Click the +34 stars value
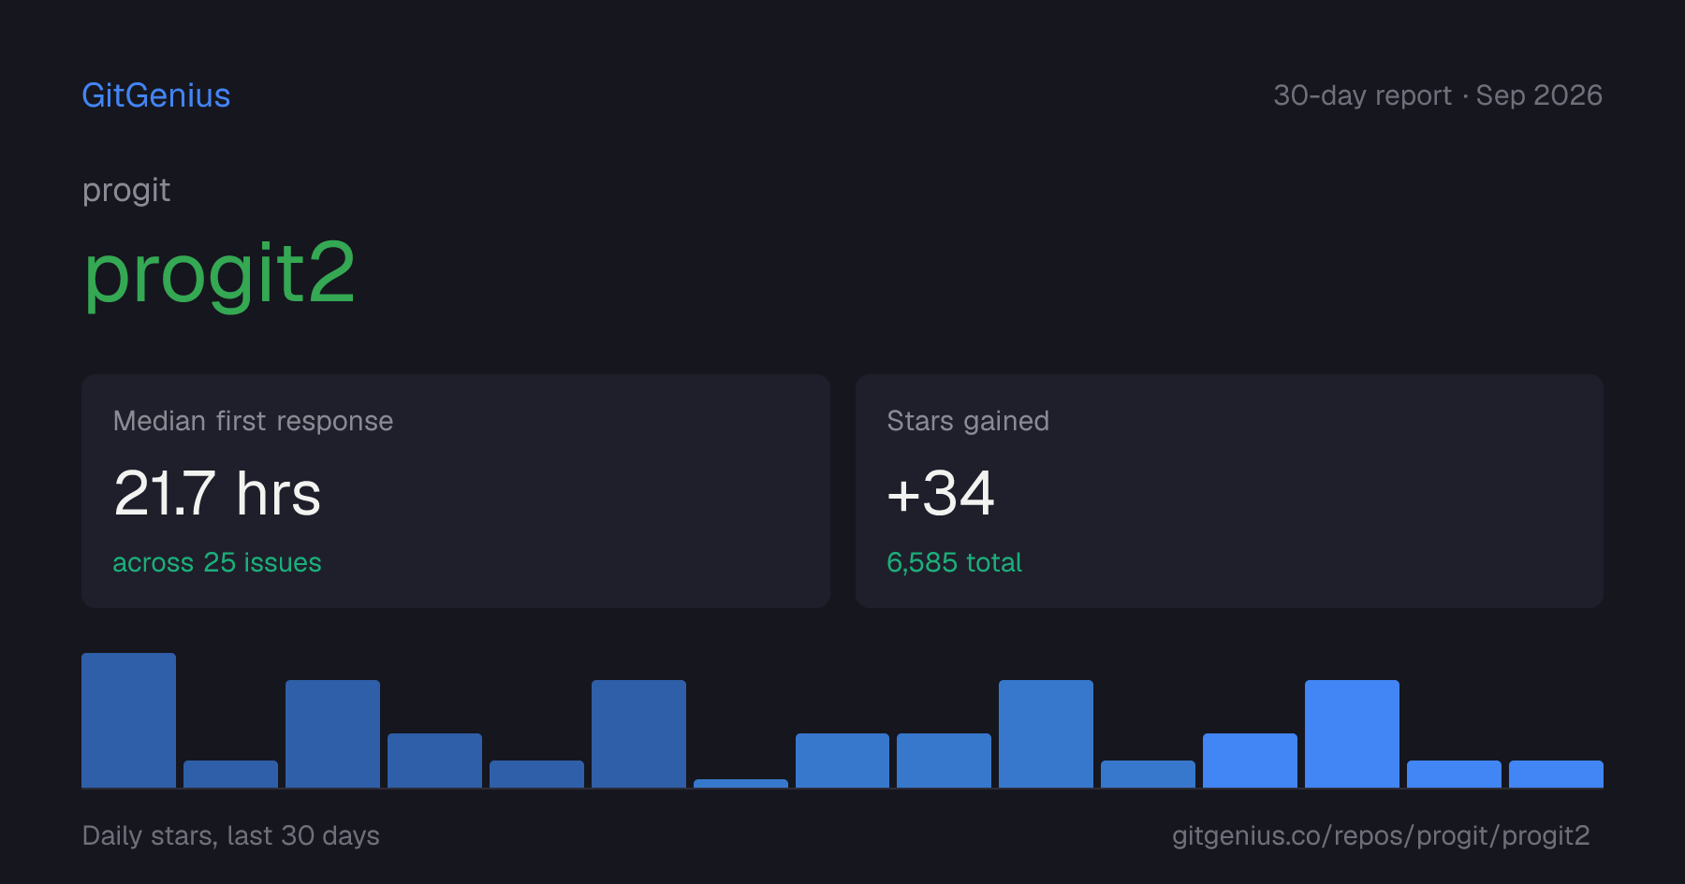 941,493
